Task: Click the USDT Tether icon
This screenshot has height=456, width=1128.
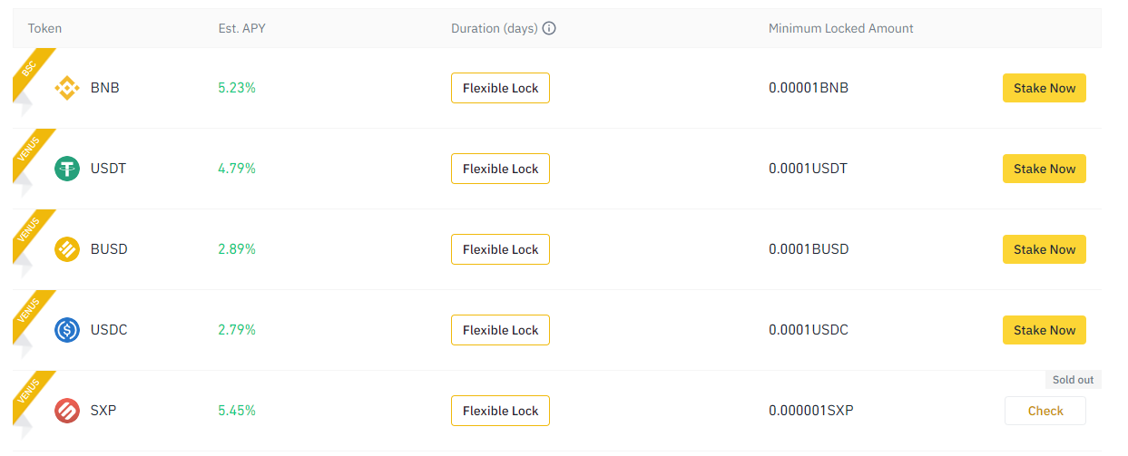Action: point(67,169)
